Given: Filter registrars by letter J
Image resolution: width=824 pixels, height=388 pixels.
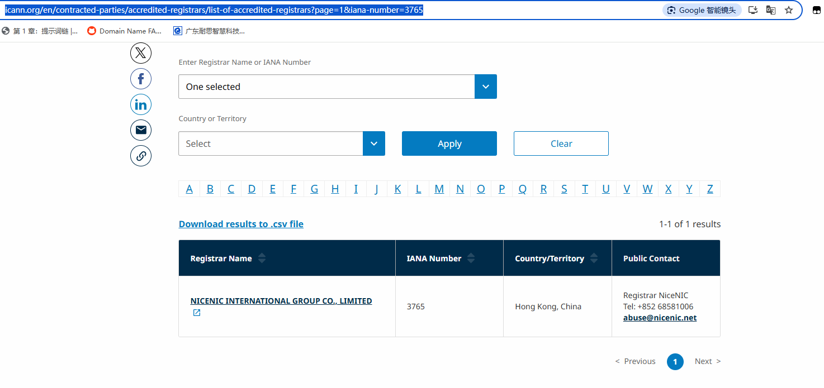Looking at the screenshot, I should tap(377, 189).
